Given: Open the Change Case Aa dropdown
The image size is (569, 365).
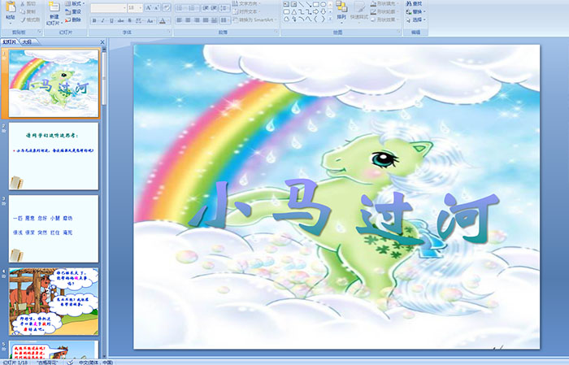Looking at the screenshot, I should 150,21.
